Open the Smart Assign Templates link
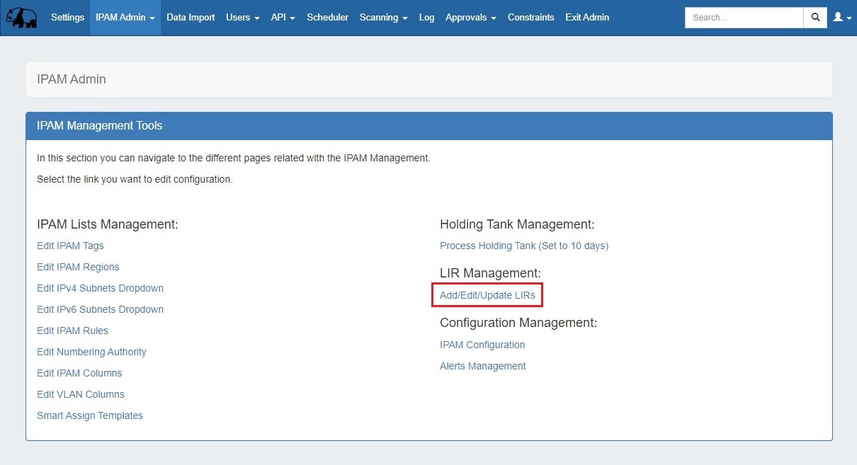Viewport: 857px width, 465px height. [x=90, y=415]
